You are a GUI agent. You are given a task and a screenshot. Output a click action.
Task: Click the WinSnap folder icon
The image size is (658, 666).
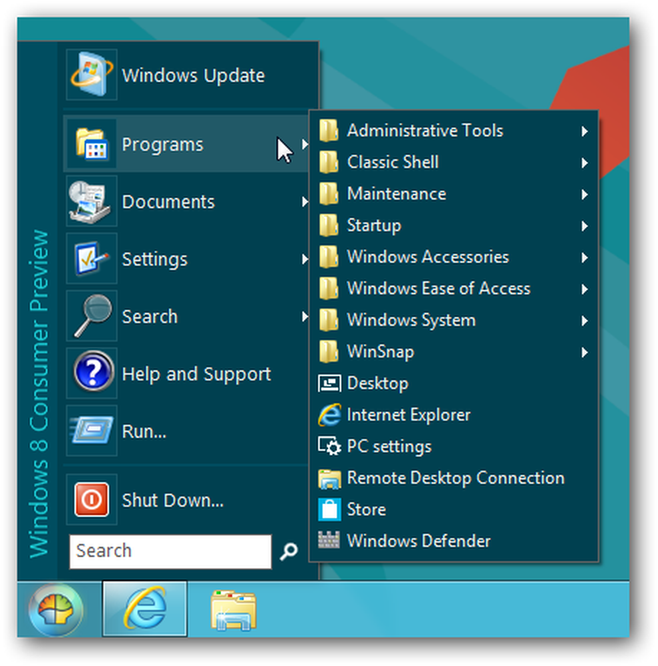[329, 352]
